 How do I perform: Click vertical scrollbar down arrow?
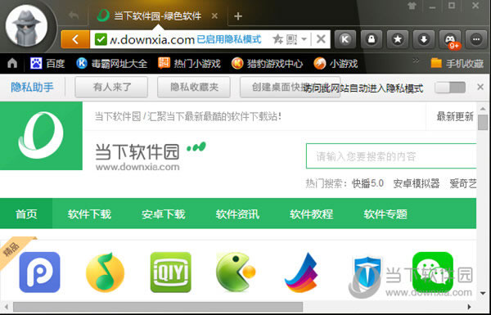tap(483, 294)
